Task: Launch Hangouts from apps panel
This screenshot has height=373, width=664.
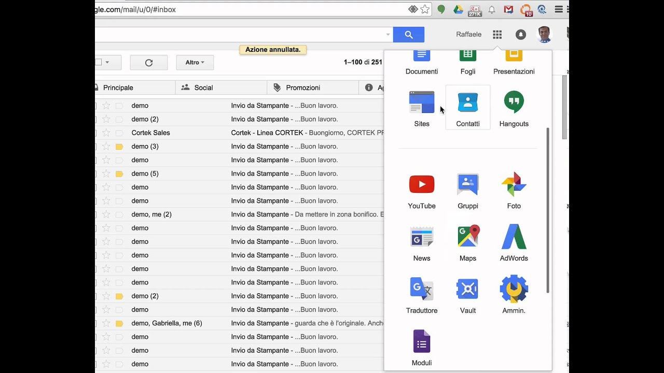Action: [514, 108]
